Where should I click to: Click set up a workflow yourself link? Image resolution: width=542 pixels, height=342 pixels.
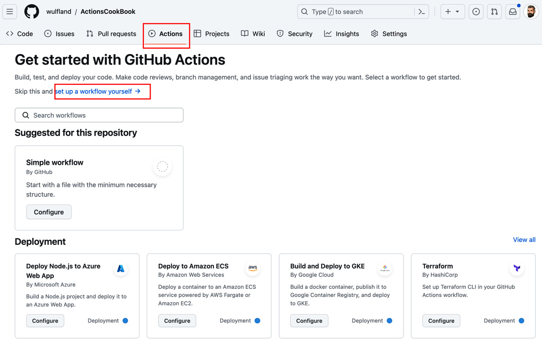[98, 91]
